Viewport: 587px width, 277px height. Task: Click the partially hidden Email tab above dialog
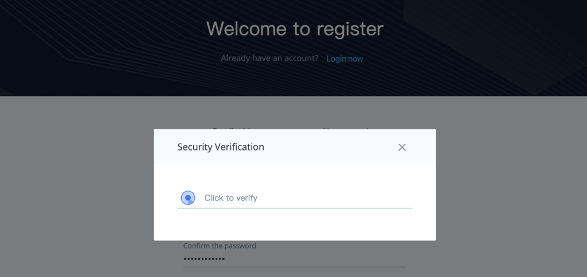232,128
